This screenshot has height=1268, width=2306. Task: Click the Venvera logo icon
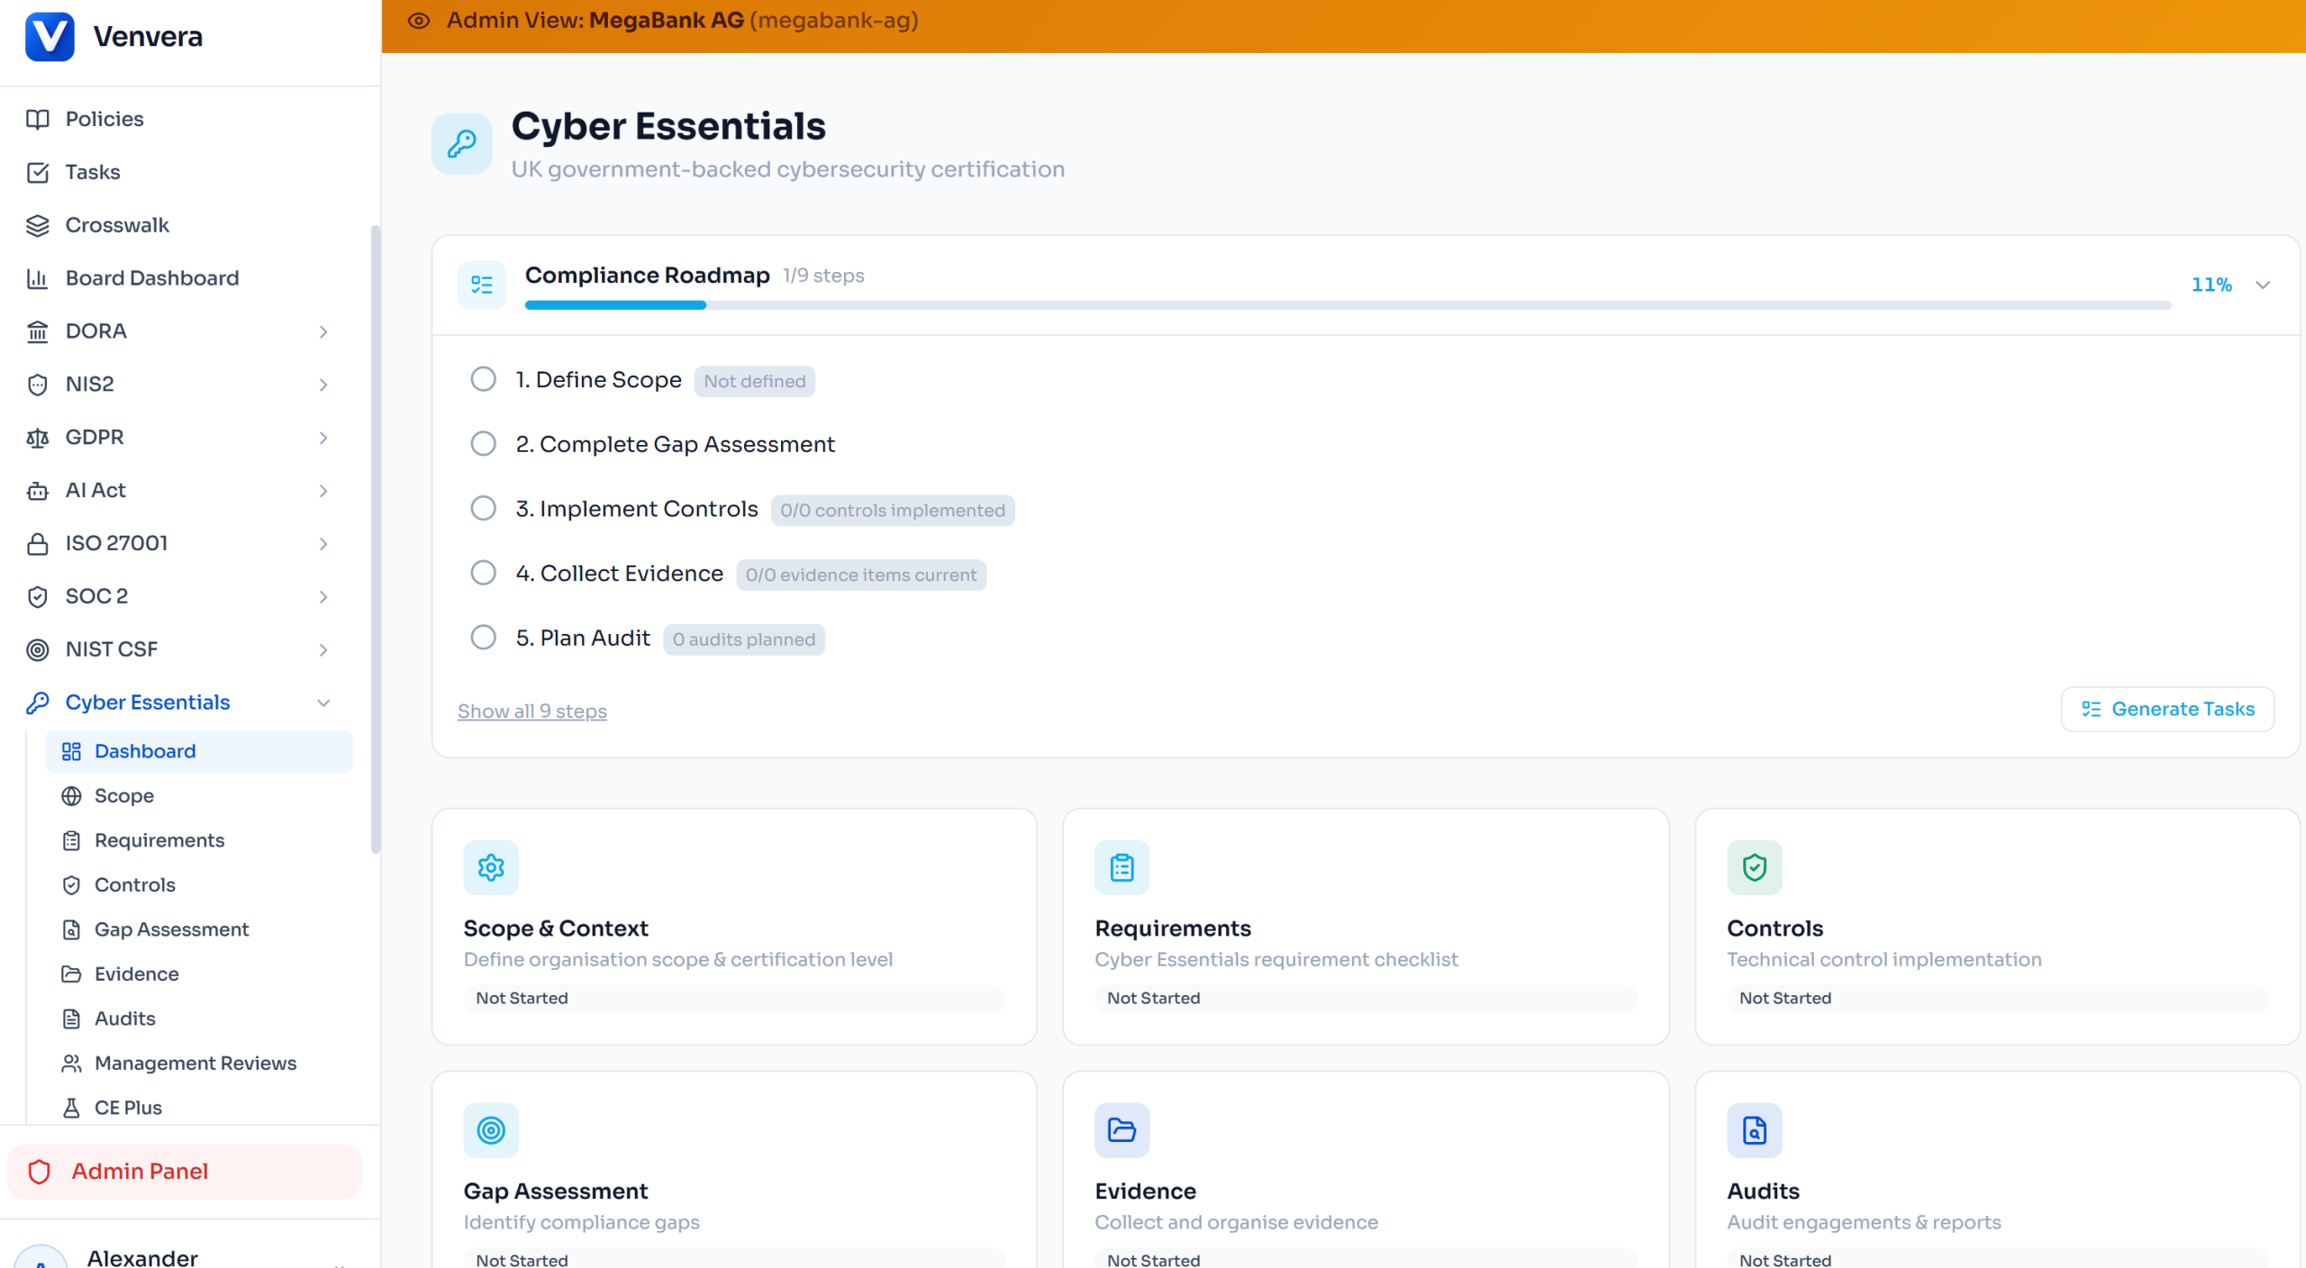pyautogui.click(x=50, y=36)
